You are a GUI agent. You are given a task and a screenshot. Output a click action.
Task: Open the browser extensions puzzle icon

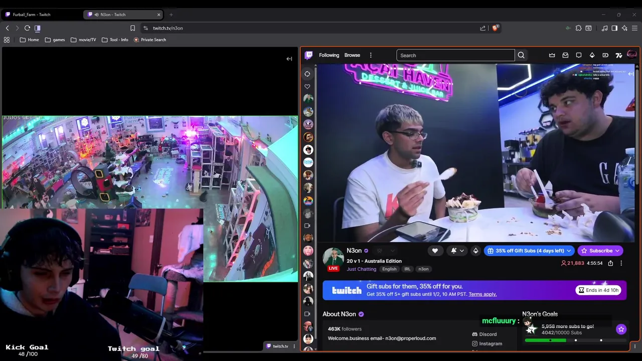(578, 28)
